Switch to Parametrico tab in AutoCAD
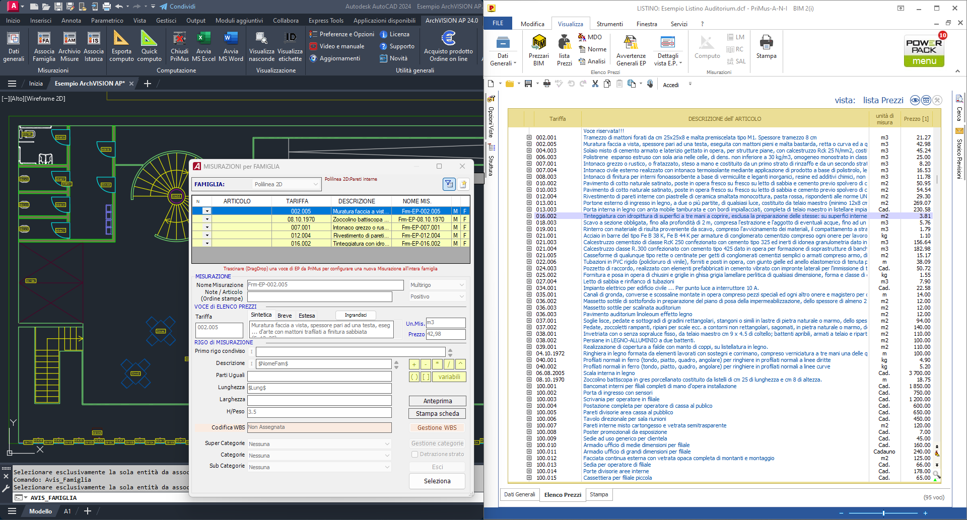Screen dimensions: 967x520 tap(107, 21)
